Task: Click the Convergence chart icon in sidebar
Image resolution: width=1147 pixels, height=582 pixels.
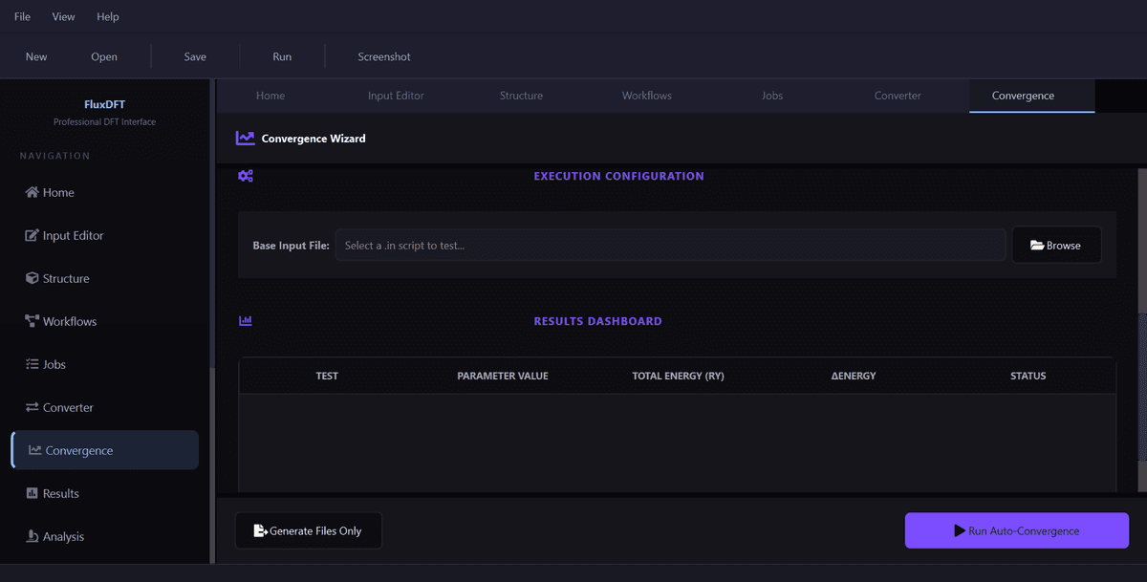Action: 34,450
